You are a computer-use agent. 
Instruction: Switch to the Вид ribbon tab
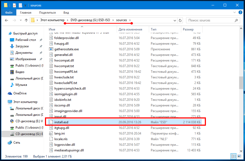pos(66,13)
